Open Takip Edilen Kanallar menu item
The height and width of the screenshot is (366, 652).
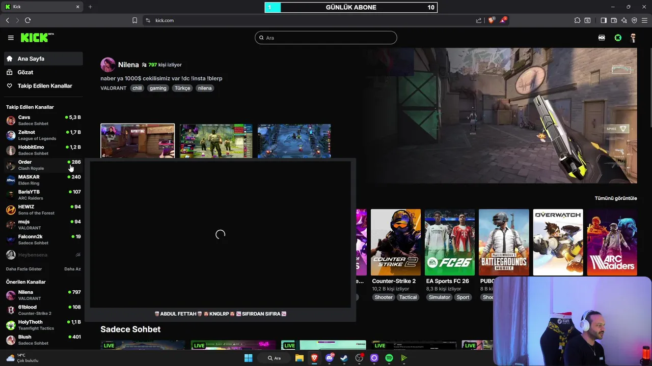(x=43, y=86)
